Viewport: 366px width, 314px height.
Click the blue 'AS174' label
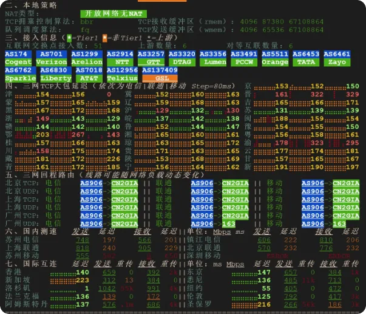click(18, 54)
